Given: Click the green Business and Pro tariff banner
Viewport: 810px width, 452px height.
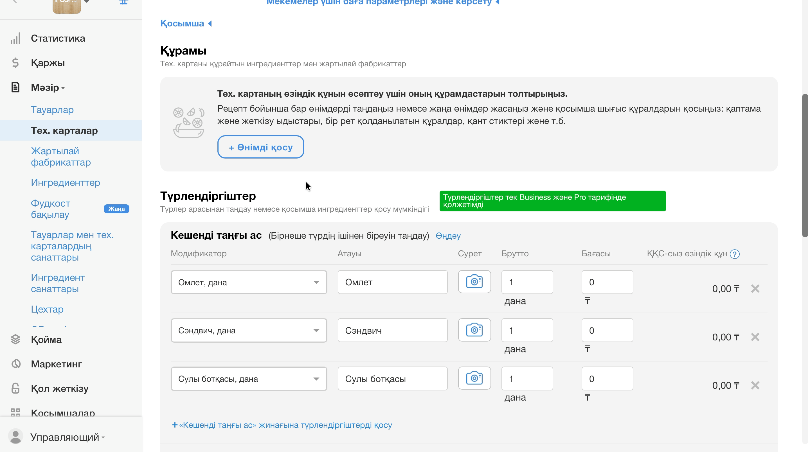Looking at the screenshot, I should click(x=552, y=201).
